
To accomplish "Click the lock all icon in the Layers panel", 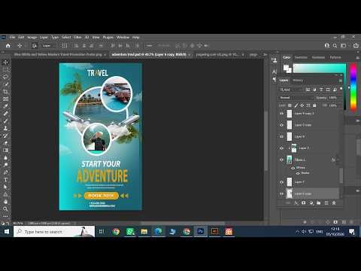I will tap(314, 105).
